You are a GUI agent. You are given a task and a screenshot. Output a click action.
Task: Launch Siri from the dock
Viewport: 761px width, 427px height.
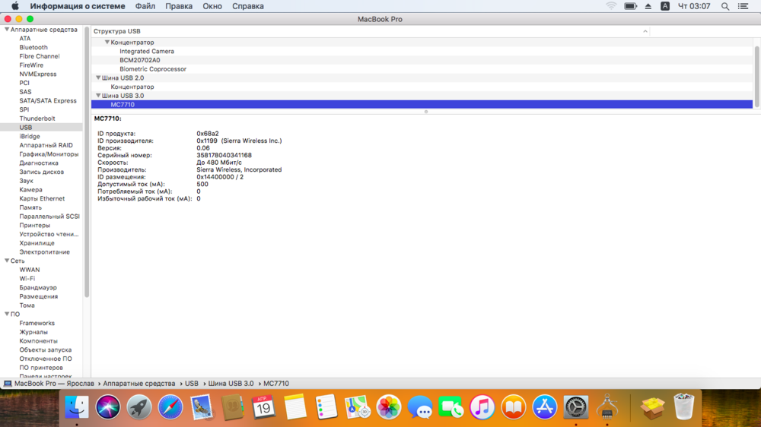[x=108, y=408]
